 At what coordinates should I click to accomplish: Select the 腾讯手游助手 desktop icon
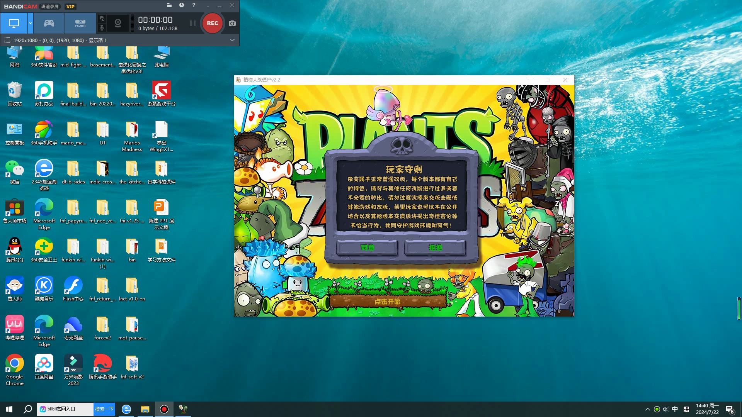click(x=103, y=367)
